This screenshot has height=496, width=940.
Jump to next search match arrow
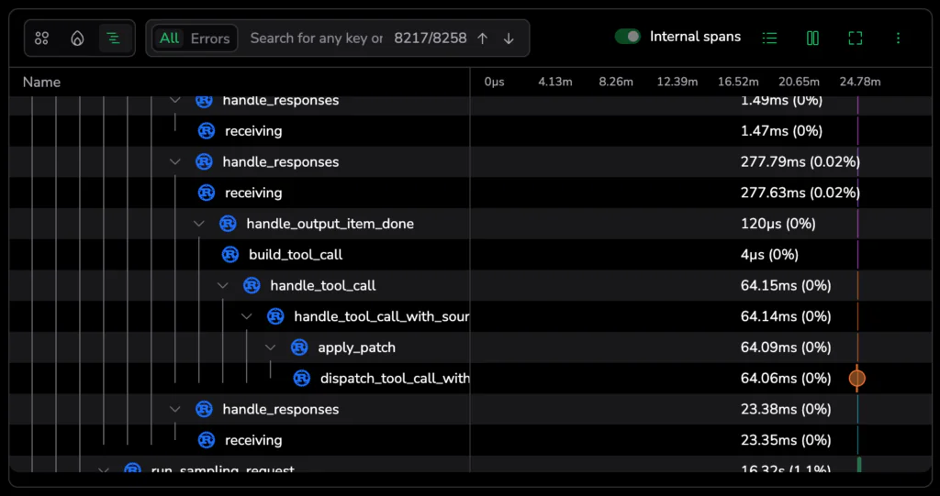point(509,39)
